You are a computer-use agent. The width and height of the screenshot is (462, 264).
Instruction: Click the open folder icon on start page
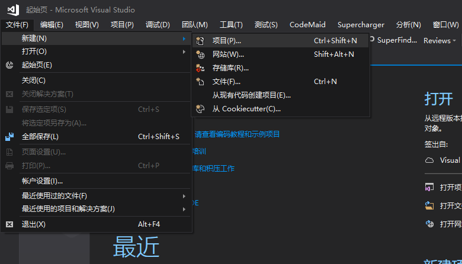coord(429,205)
